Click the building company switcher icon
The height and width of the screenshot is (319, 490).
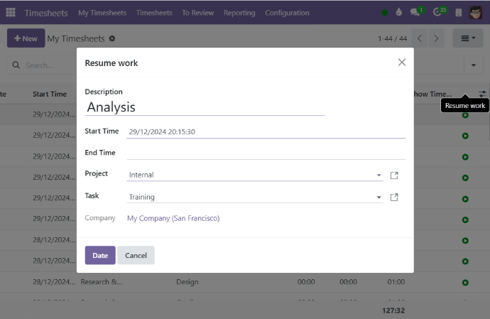pos(459,13)
